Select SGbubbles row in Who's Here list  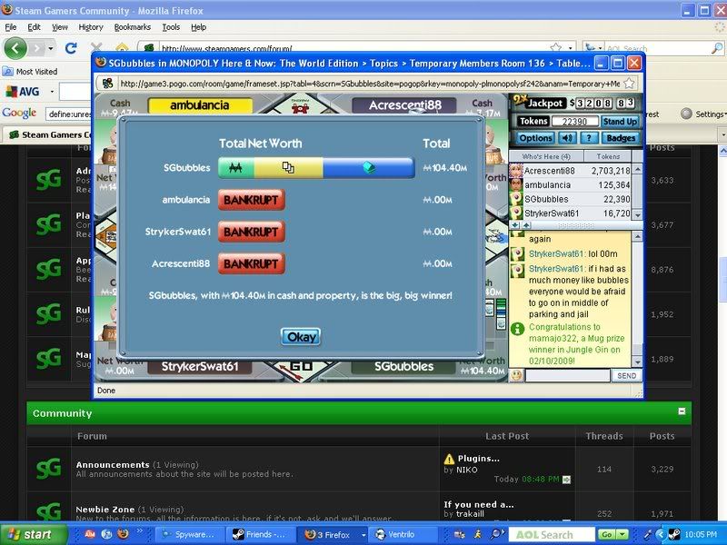[x=571, y=199]
